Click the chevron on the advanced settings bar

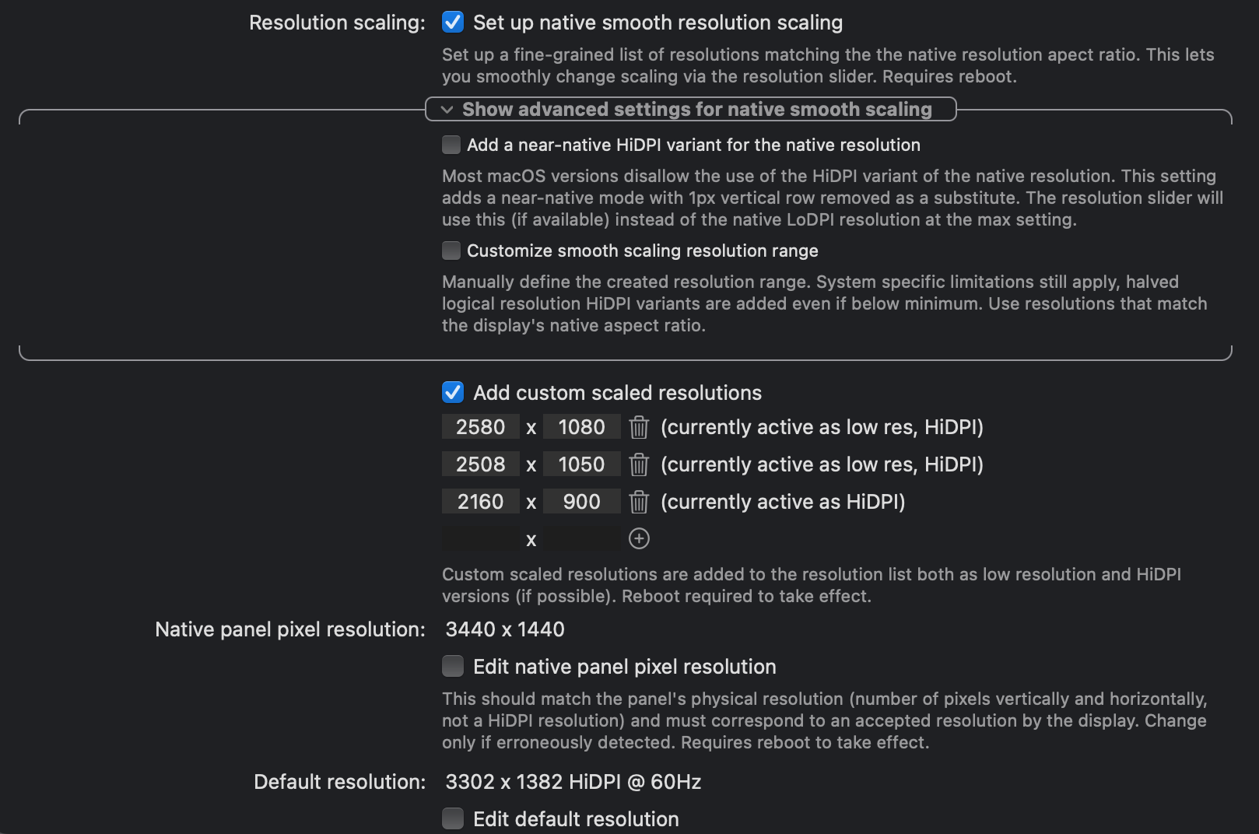point(446,110)
